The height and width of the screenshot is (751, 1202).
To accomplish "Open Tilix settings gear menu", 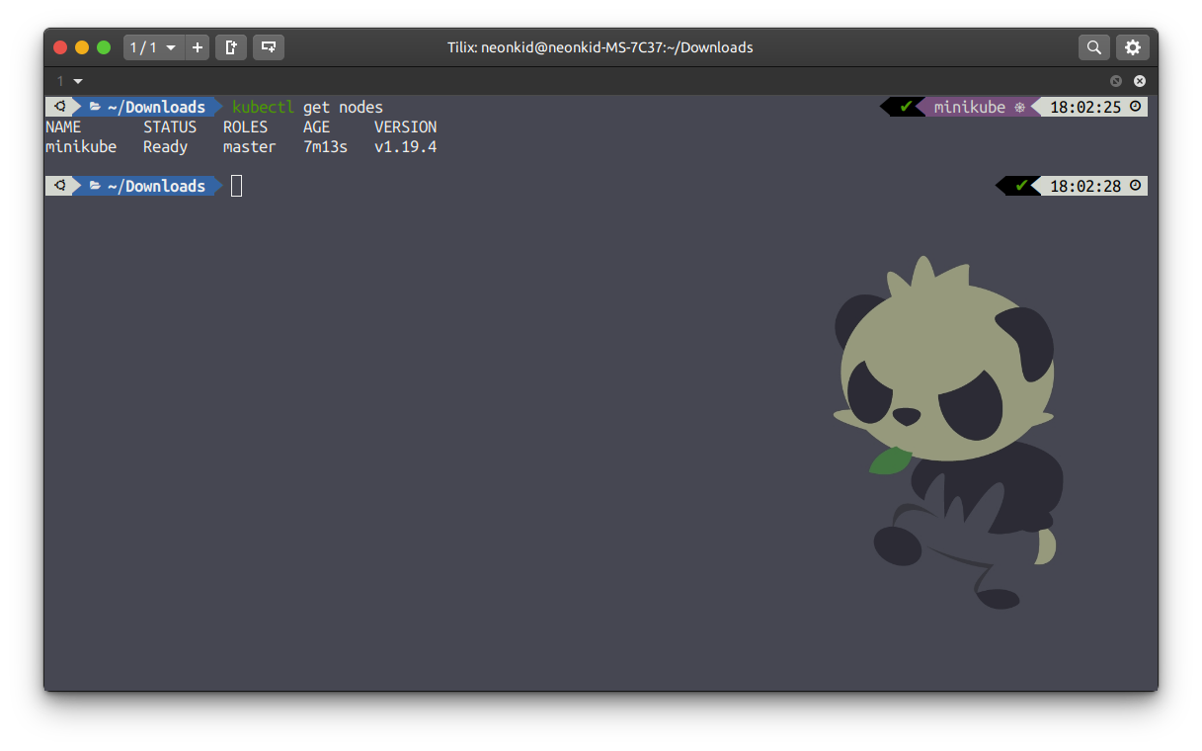I will click(1133, 47).
